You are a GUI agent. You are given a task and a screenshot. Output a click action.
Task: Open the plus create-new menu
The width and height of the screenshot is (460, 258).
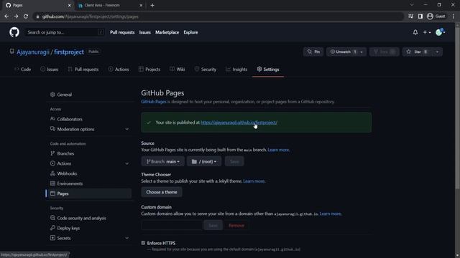point(427,32)
